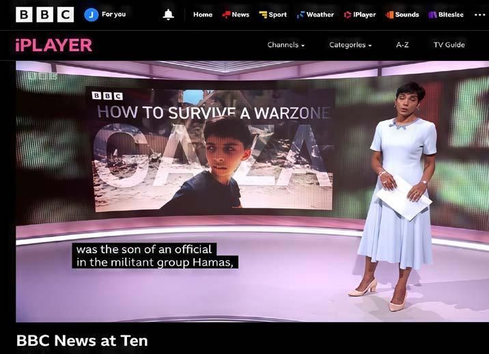489x354 pixels.
Task: Click the video player frame
Action: click(252, 191)
